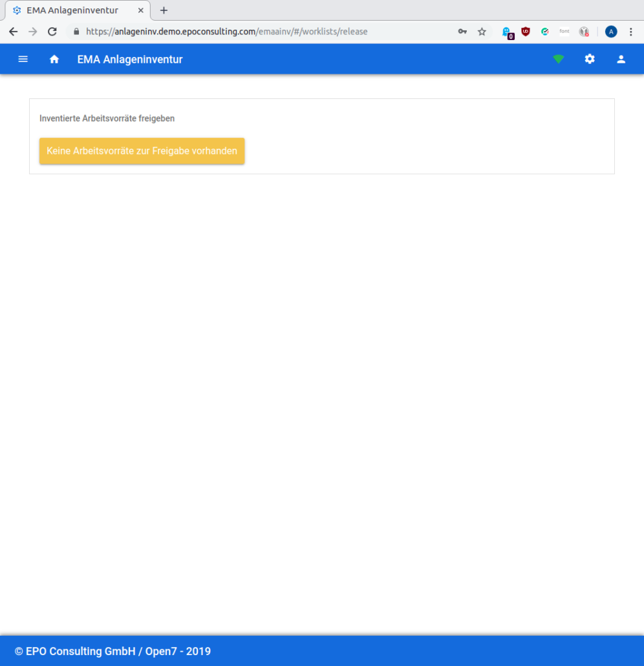Click the browser back arrow
Screen dimensions: 644x666
(13, 32)
